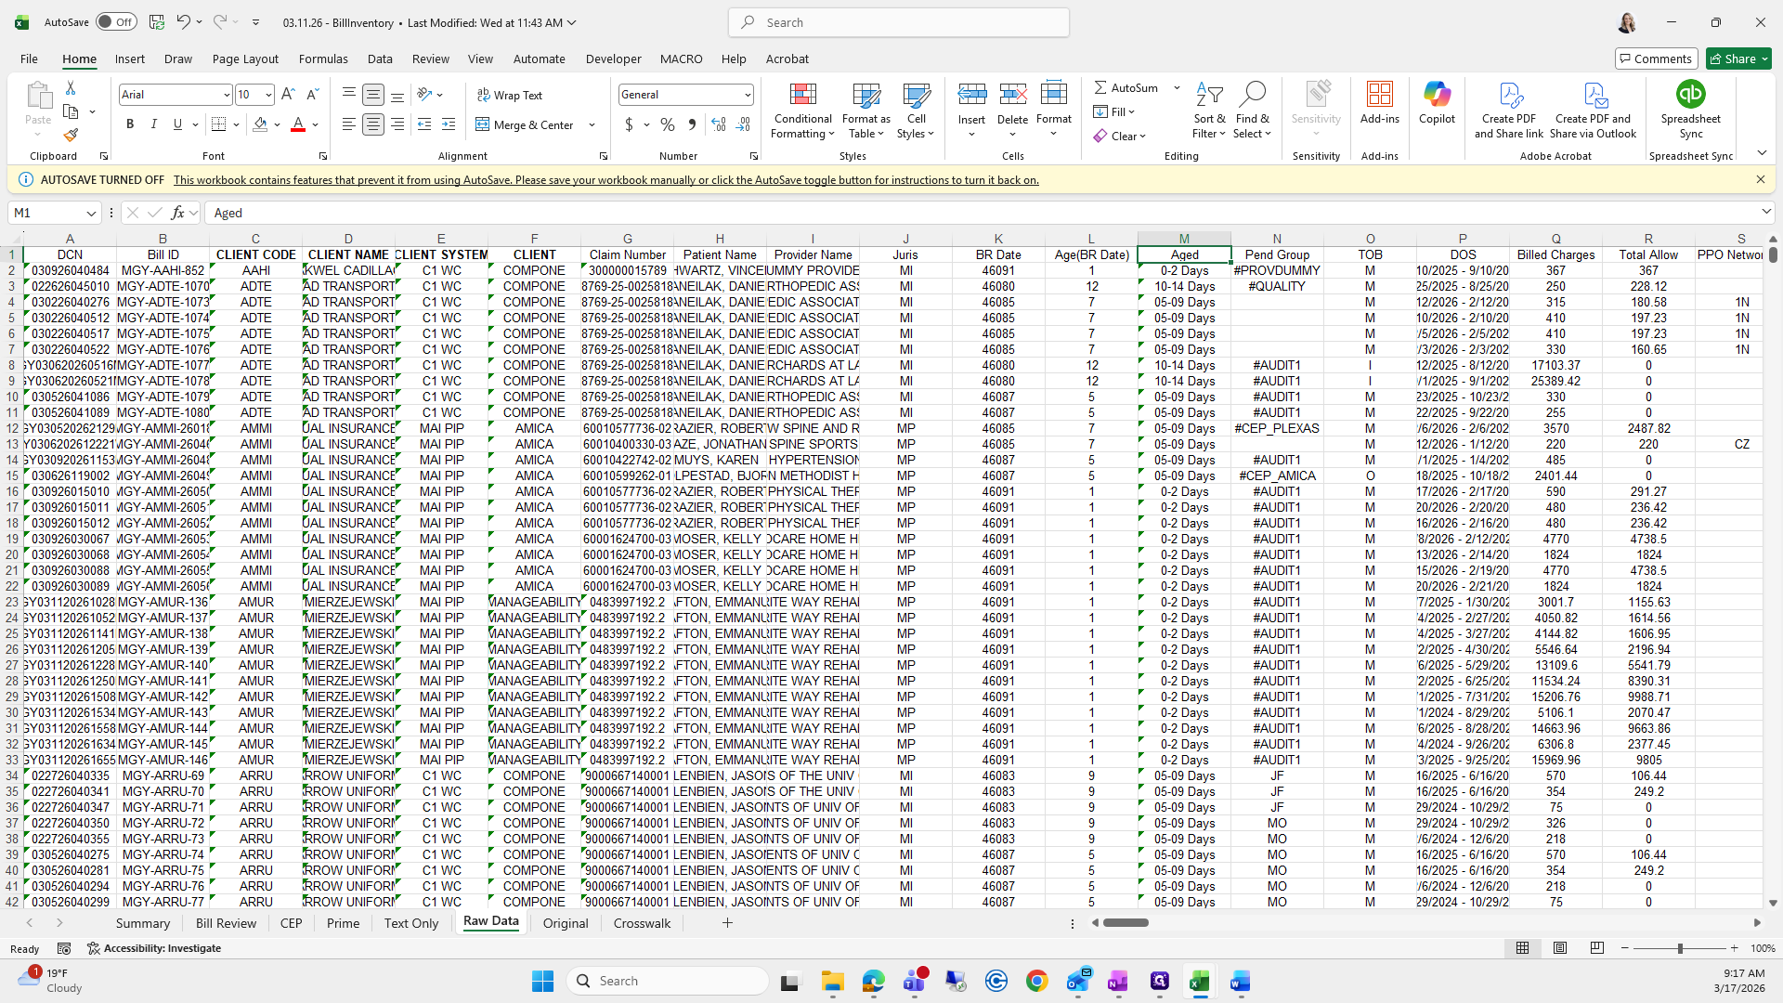Click Increase Decimal icon

(x=718, y=124)
